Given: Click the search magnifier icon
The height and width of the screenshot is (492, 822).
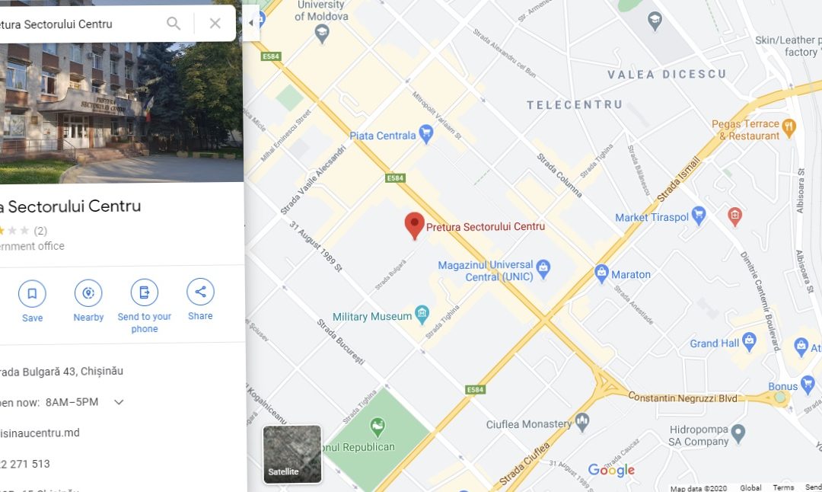Looking at the screenshot, I should pos(174,23).
